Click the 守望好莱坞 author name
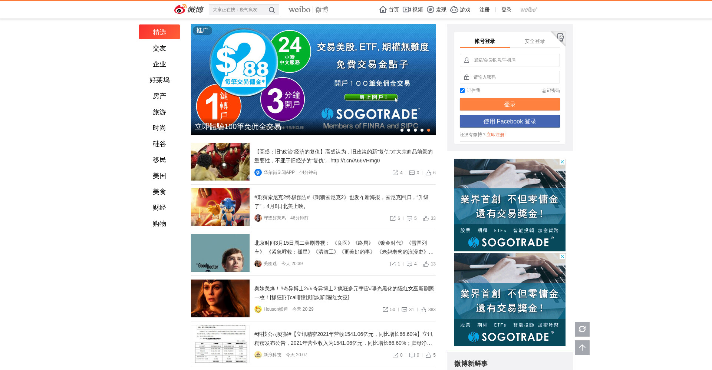The image size is (712, 370). [x=274, y=218]
